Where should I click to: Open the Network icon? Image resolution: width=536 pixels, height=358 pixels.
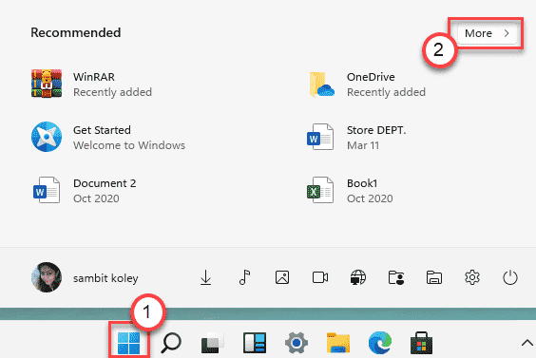(358, 277)
